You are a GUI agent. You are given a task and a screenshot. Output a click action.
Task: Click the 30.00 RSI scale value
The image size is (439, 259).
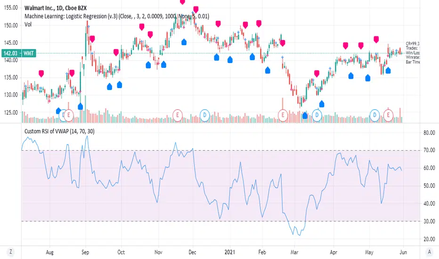click(x=429, y=221)
